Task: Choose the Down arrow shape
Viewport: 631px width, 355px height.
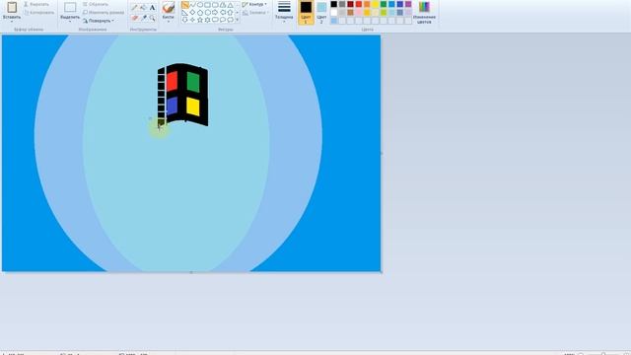Action: point(185,20)
